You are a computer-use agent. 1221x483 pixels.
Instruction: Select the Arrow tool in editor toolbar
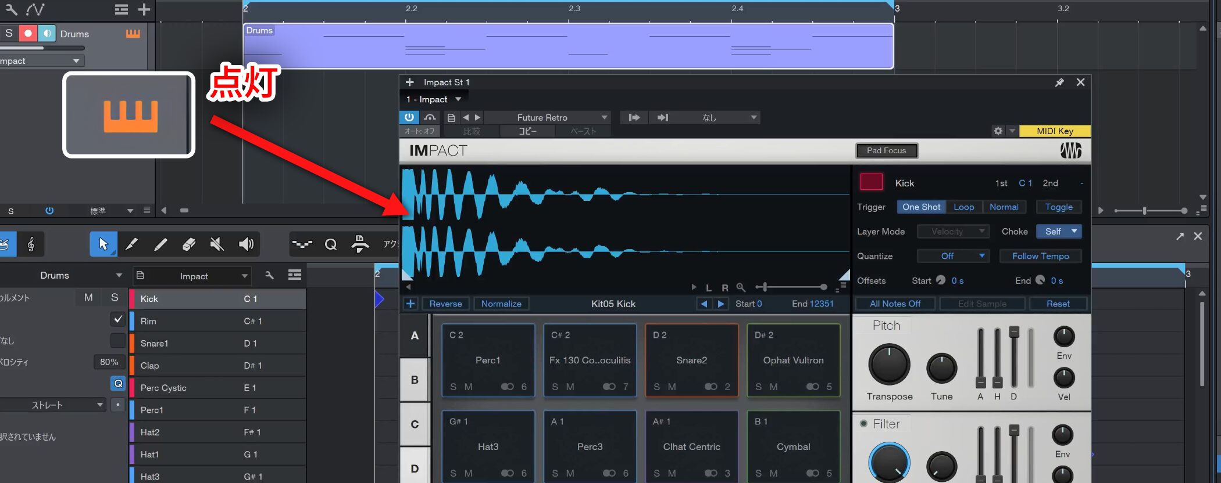pos(103,244)
